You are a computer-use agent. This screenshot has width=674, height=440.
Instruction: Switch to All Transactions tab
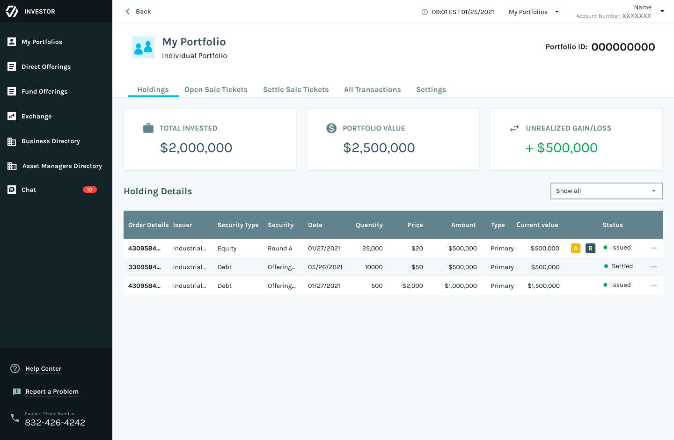pyautogui.click(x=373, y=89)
